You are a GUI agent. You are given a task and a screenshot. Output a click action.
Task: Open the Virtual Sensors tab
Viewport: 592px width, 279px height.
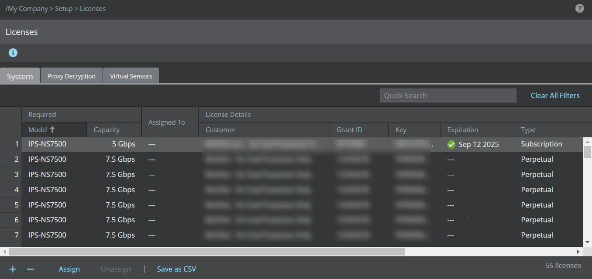click(x=131, y=76)
